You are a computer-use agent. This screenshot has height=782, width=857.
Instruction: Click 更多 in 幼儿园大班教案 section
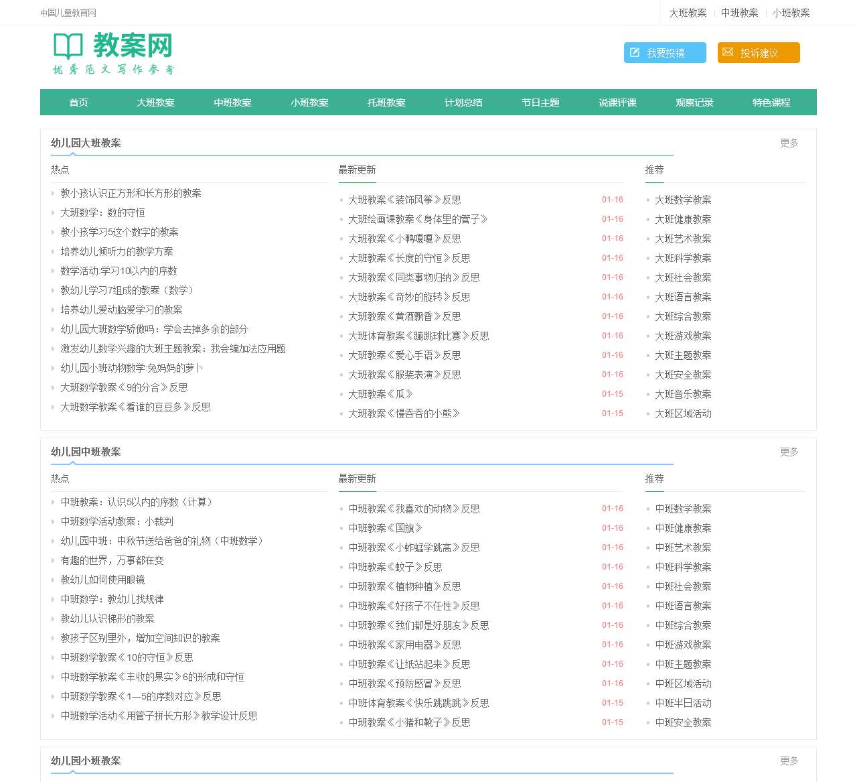click(789, 143)
